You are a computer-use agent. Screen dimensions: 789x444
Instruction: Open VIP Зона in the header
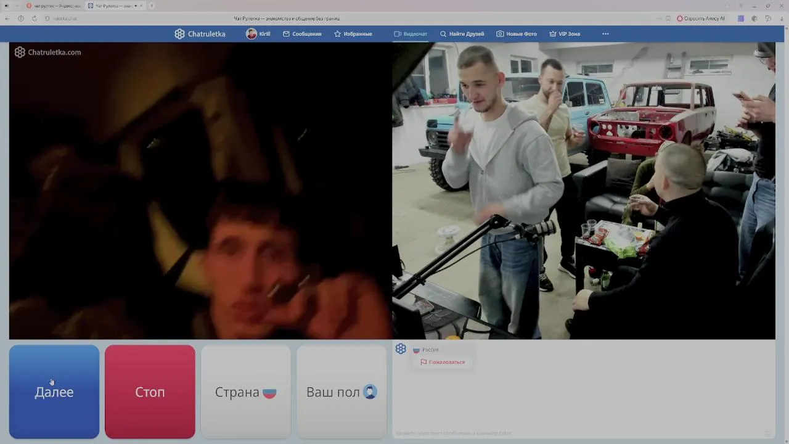pos(565,34)
